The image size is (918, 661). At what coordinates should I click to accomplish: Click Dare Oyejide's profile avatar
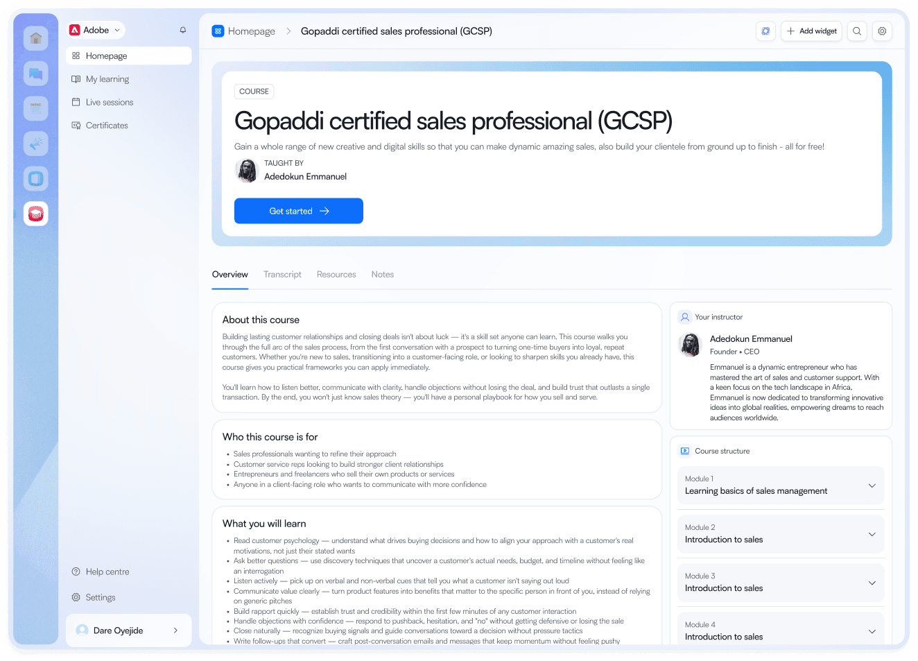83,630
